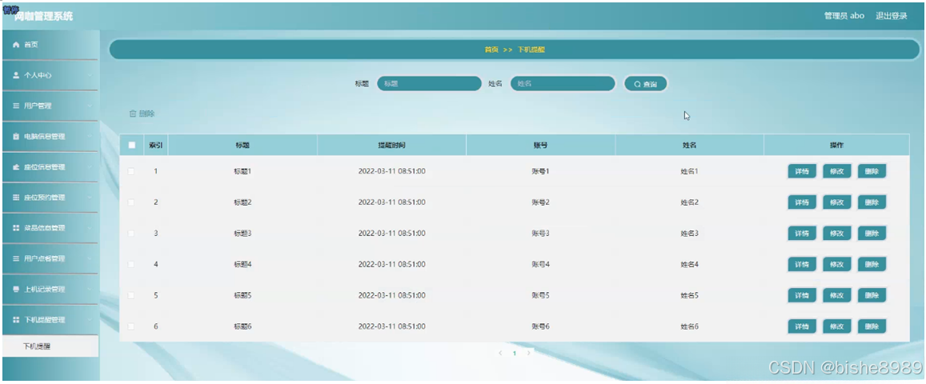This screenshot has height=384, width=926.
Task: Click the icon next to 上机记录管理
Action: [16, 289]
